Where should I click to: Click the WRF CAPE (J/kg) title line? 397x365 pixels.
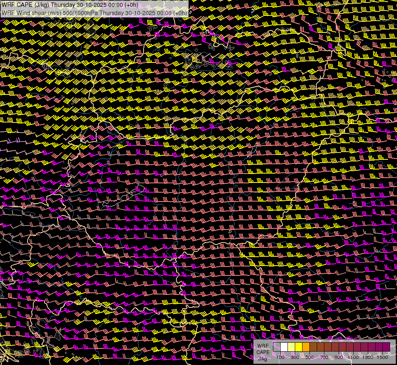click(69, 5)
